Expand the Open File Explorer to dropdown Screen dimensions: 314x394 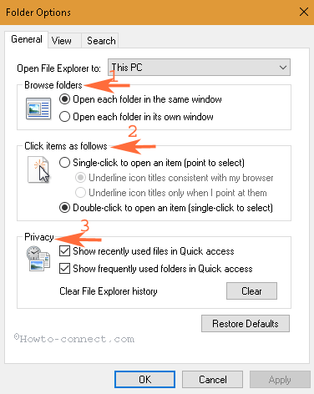(x=199, y=67)
